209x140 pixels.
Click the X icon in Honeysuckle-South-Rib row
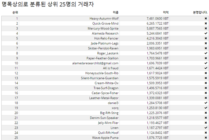(x=206, y=73)
